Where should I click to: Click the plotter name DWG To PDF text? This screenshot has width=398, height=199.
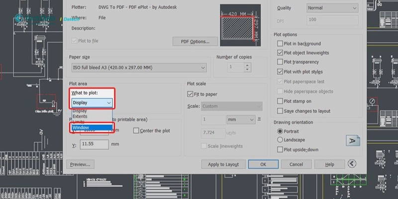coord(138,7)
